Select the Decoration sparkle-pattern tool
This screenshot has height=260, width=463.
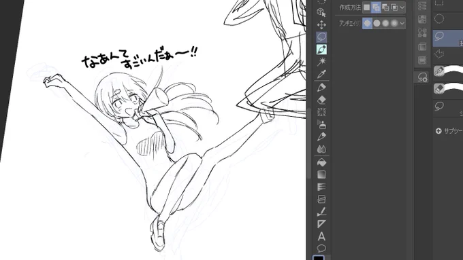(x=321, y=112)
